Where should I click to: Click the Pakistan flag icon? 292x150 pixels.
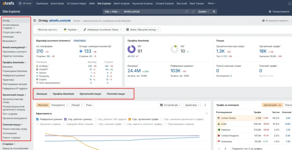[x=219, y=130]
